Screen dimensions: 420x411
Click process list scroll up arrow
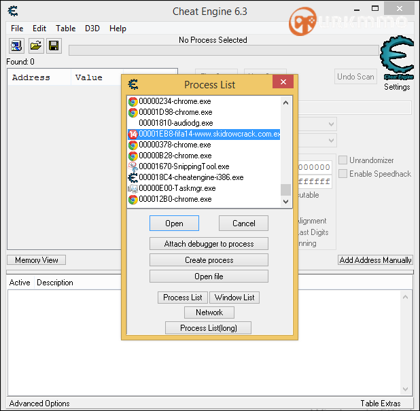286,103
